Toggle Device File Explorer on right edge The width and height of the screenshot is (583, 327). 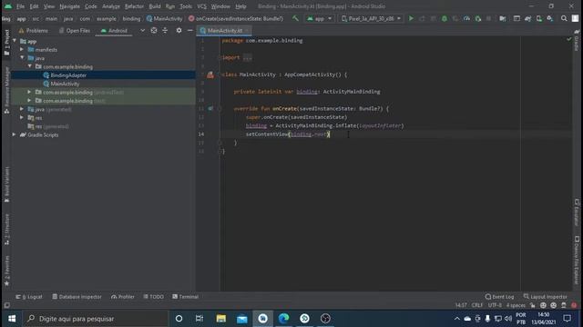point(577,261)
